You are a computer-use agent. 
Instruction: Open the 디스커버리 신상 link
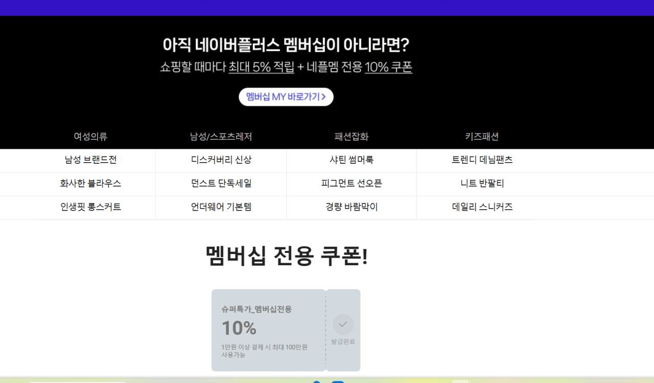(221, 160)
